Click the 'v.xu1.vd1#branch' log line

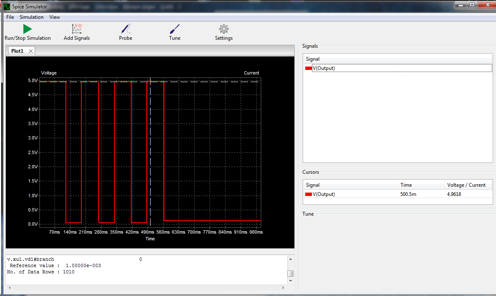pos(31,259)
